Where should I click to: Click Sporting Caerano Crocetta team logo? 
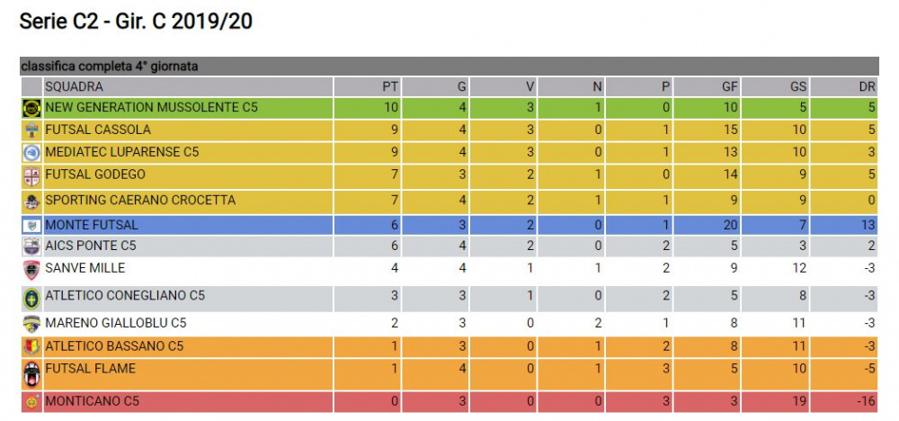pos(31,202)
